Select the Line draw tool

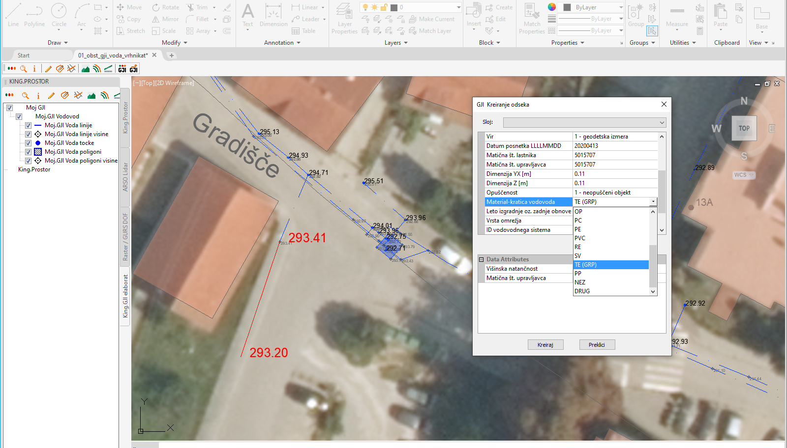click(x=13, y=15)
